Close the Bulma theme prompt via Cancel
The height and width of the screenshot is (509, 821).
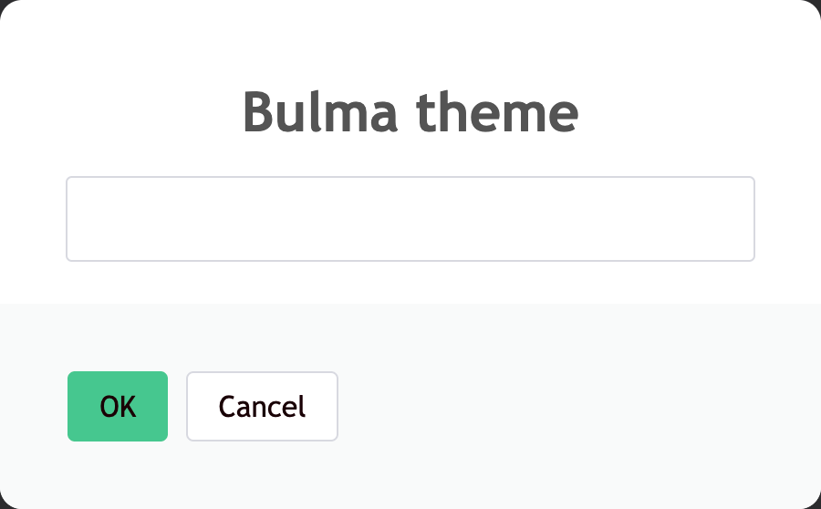262,406
